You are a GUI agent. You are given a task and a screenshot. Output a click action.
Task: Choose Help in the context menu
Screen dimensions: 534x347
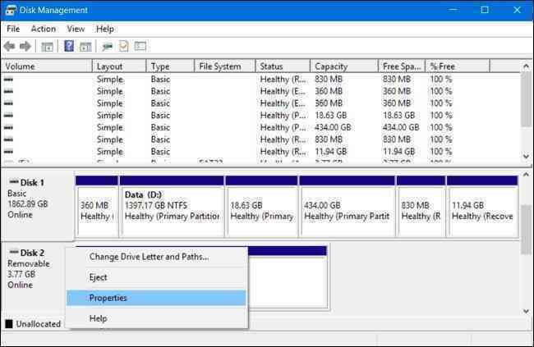click(x=157, y=318)
